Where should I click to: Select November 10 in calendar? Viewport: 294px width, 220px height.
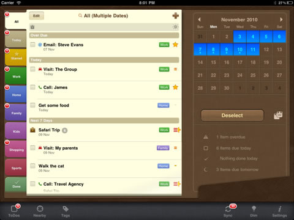click(239, 50)
